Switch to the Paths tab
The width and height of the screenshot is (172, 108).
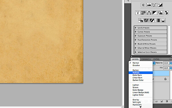(157, 59)
